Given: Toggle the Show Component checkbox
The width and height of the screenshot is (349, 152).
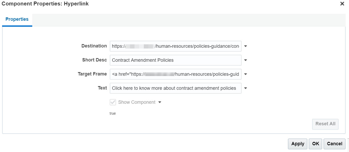Looking at the screenshot, I should pos(113,102).
